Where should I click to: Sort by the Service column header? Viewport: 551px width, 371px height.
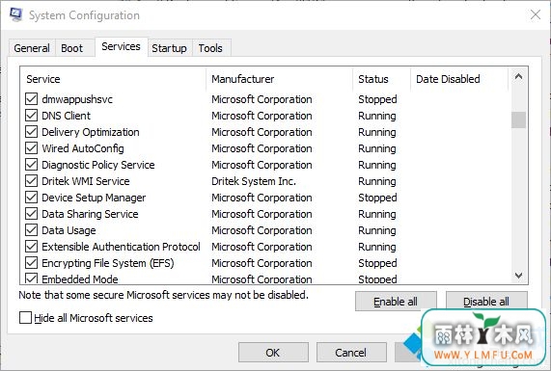[113, 79]
